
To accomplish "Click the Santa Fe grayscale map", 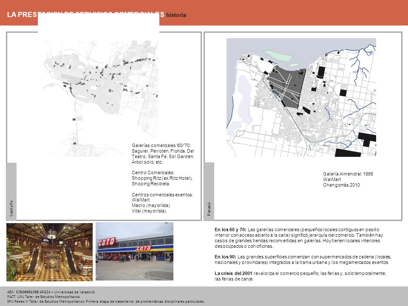I will coord(100,98).
